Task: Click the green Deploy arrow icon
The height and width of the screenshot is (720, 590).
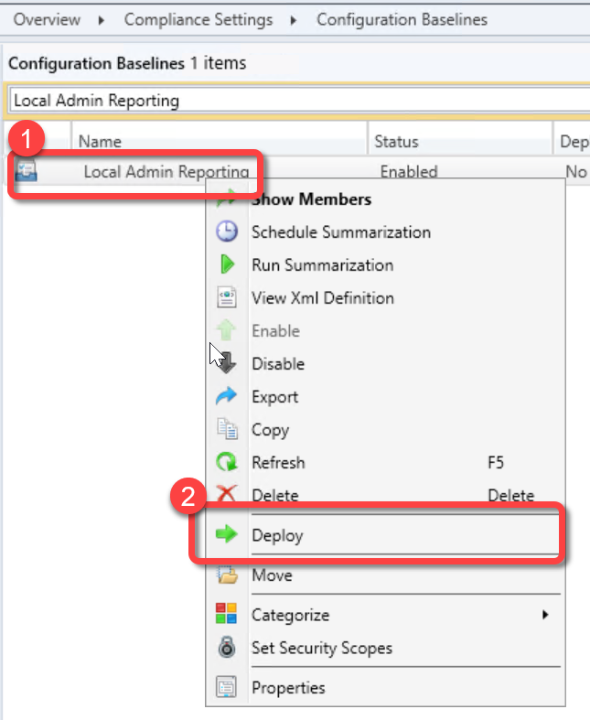Action: (x=226, y=536)
